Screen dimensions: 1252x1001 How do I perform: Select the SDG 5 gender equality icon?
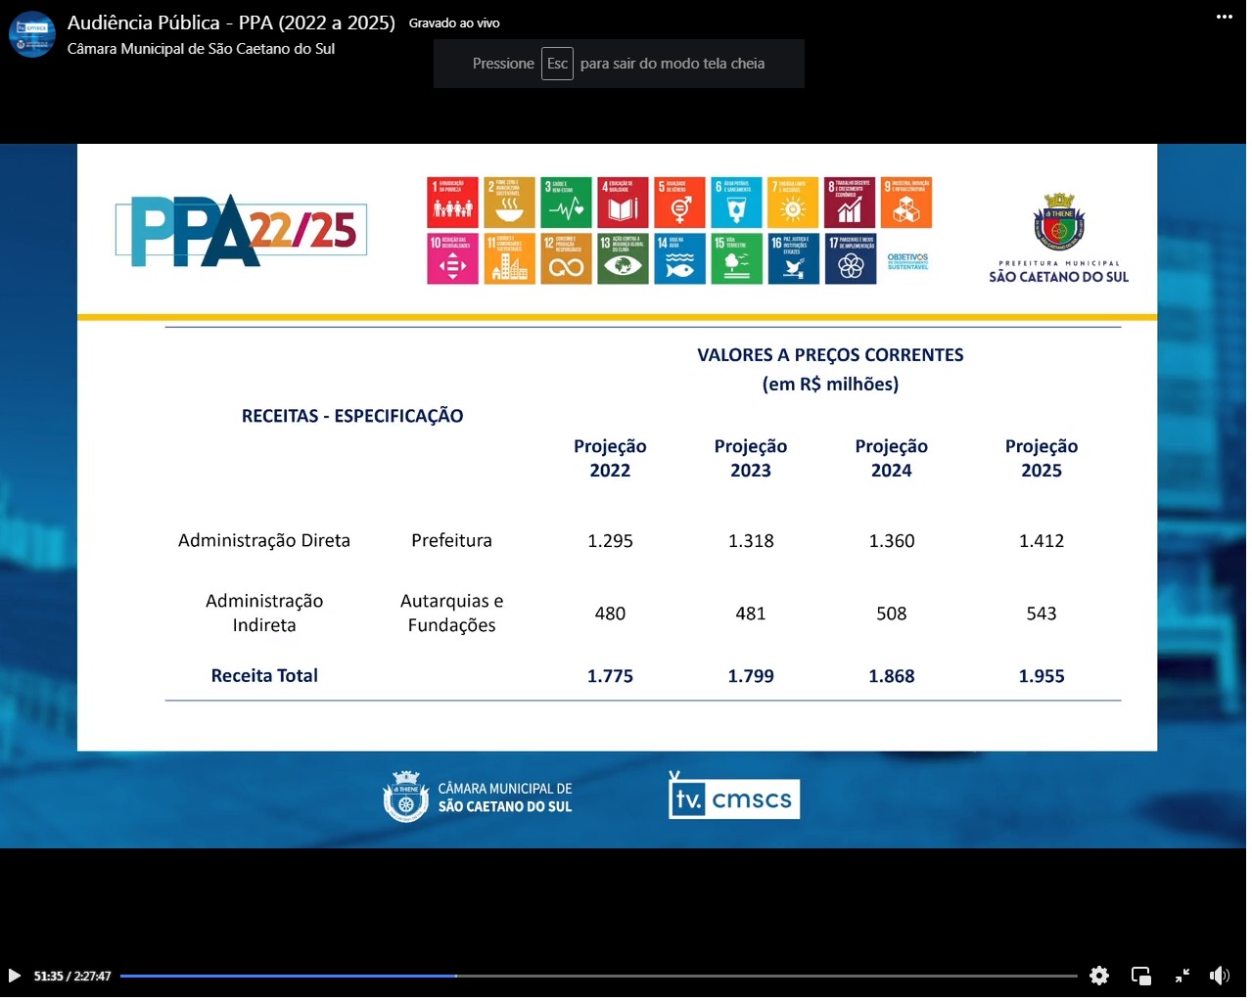(x=679, y=203)
